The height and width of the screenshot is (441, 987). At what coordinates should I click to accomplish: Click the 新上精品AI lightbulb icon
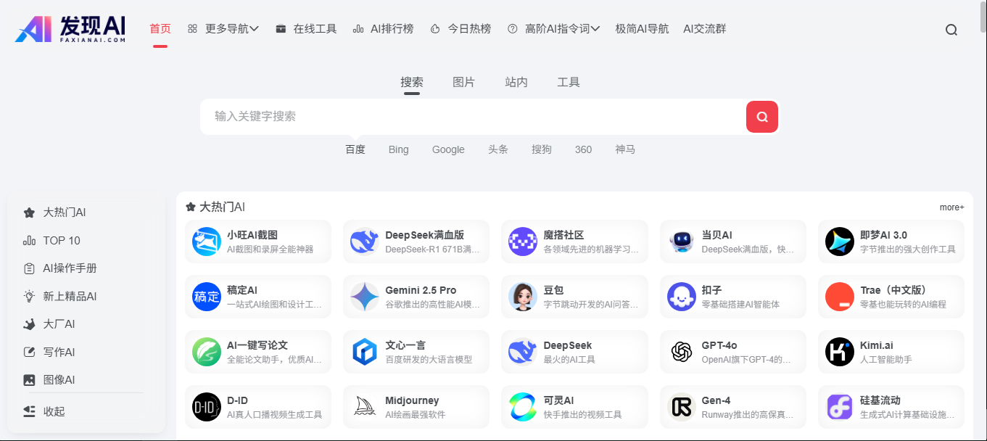coord(29,296)
